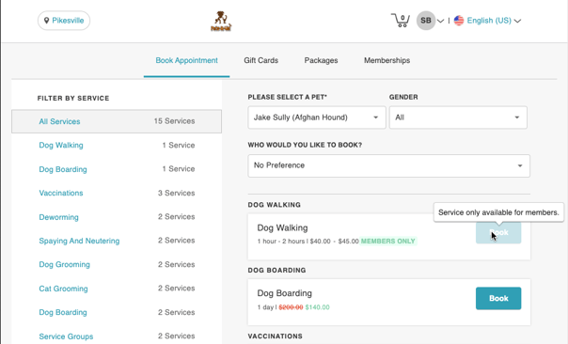Filter by Deworming
This screenshot has height=344, width=568.
point(58,217)
